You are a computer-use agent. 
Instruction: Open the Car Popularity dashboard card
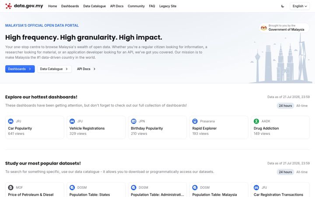pyautogui.click(x=35, y=127)
